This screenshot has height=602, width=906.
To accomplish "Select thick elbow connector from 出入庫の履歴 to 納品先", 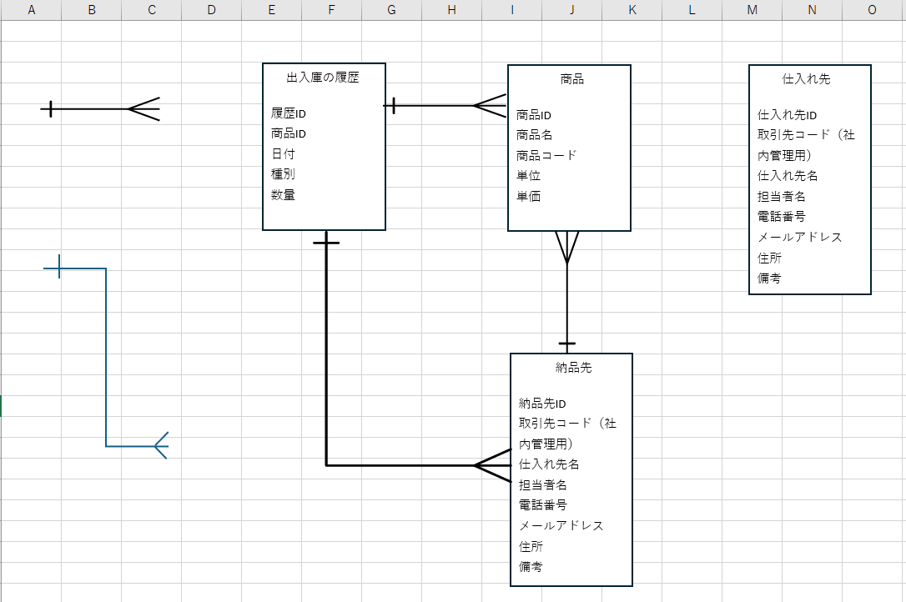I will point(326,359).
